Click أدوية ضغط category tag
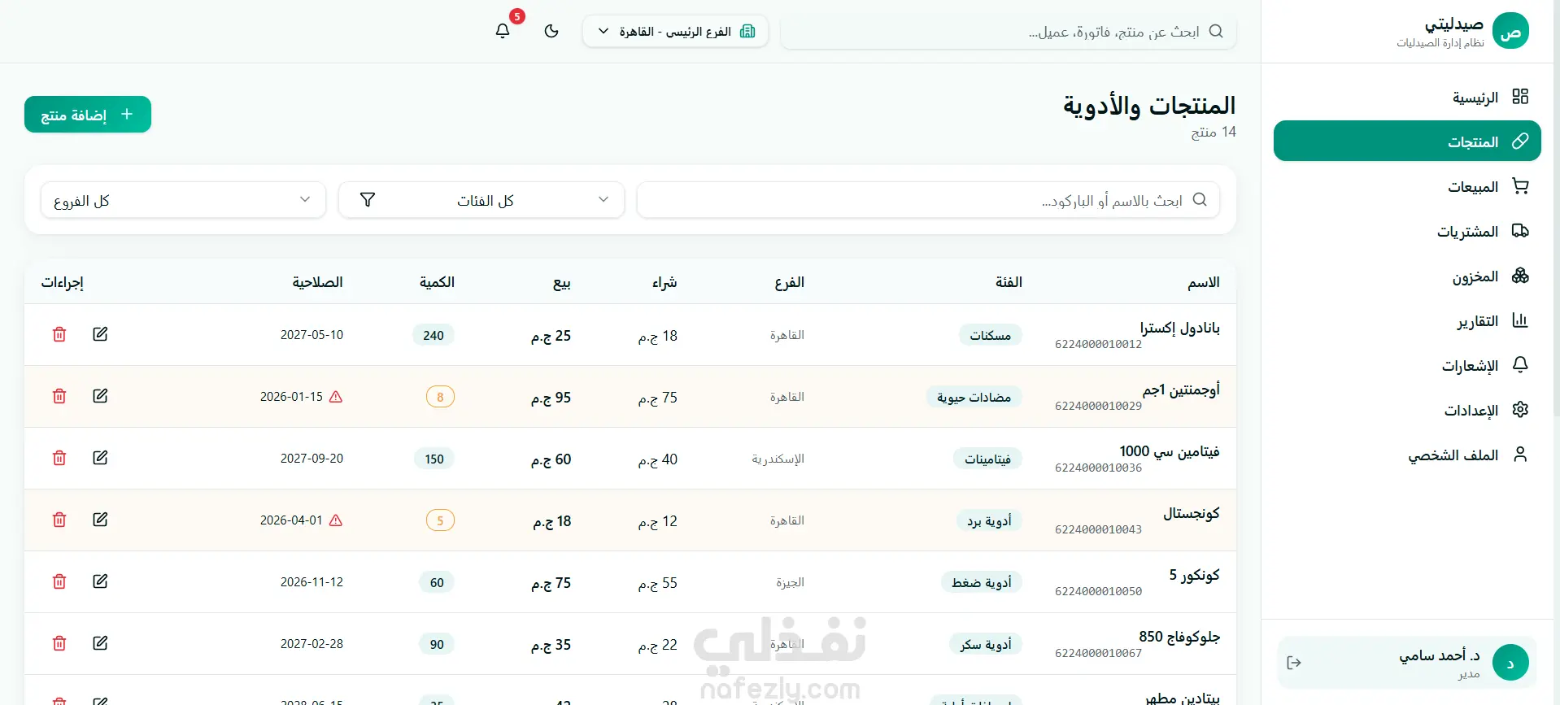This screenshot has height=705, width=1560. click(x=982, y=582)
